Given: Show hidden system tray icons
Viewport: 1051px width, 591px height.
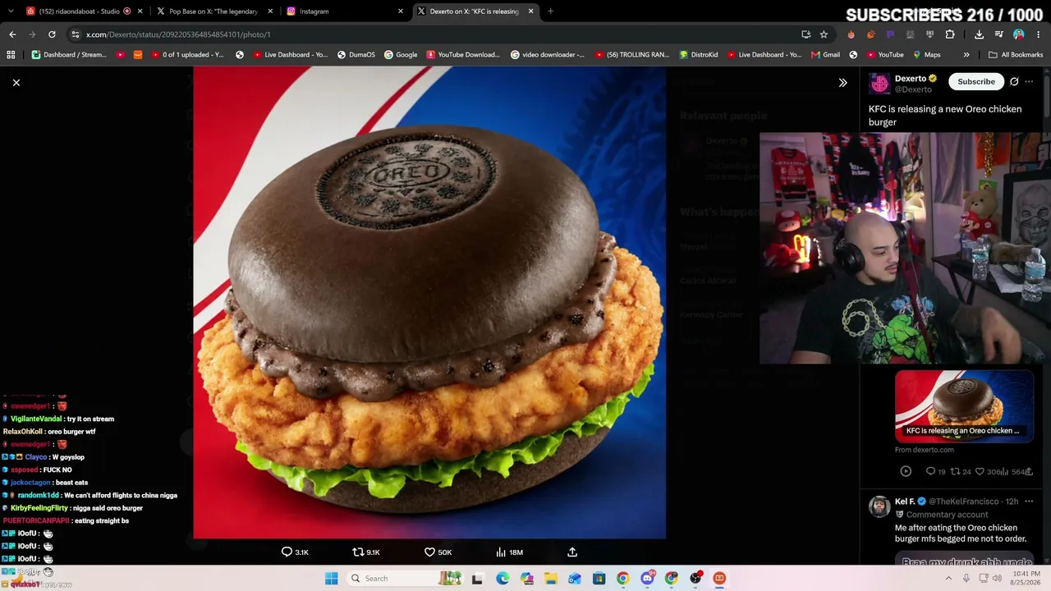Looking at the screenshot, I should 949,579.
